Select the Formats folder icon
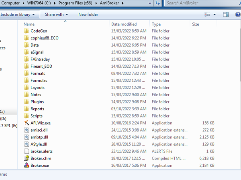This screenshot has height=180, width=241. pyautogui.click(x=27, y=74)
